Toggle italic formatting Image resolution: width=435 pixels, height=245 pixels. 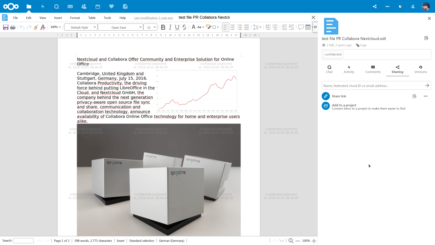click(x=170, y=27)
